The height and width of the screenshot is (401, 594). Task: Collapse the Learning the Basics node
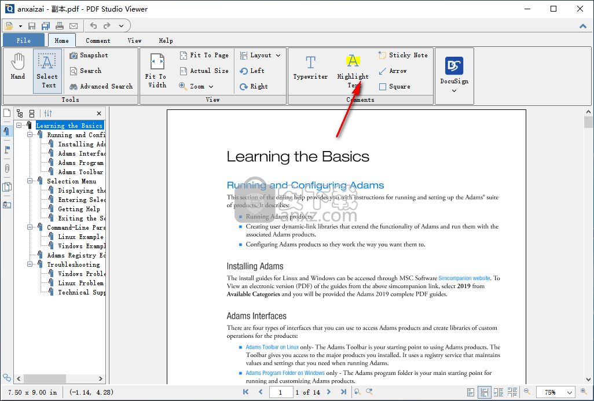coord(19,126)
